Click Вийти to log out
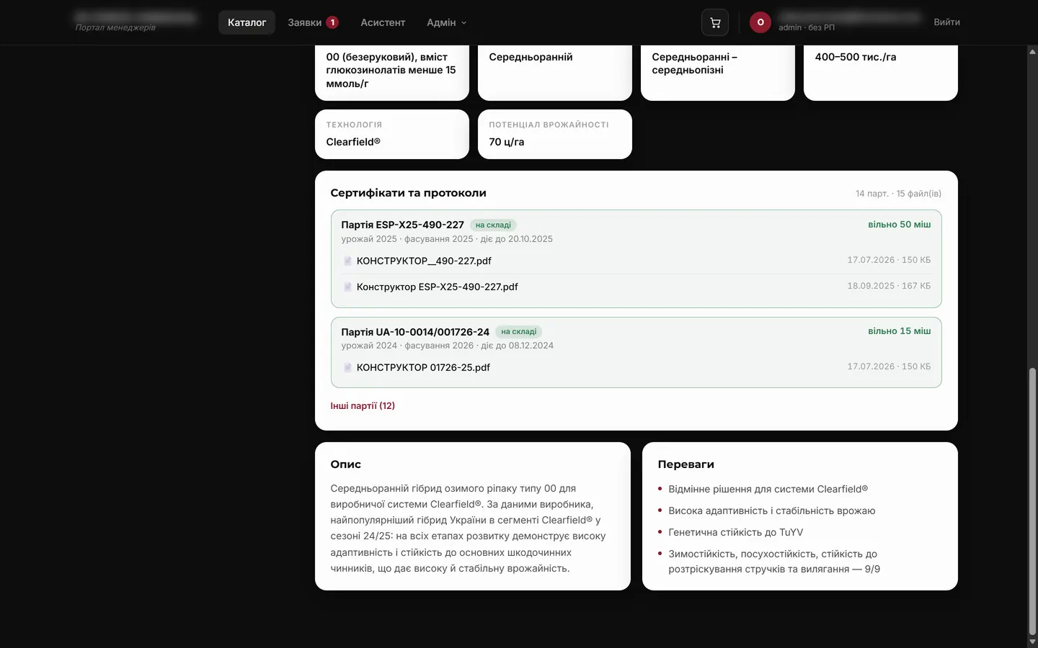Image resolution: width=1038 pixels, height=648 pixels. pos(946,22)
